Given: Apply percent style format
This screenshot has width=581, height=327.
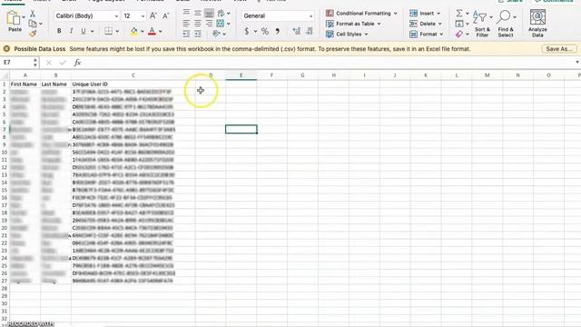Looking at the screenshot, I should pyautogui.click(x=264, y=31).
